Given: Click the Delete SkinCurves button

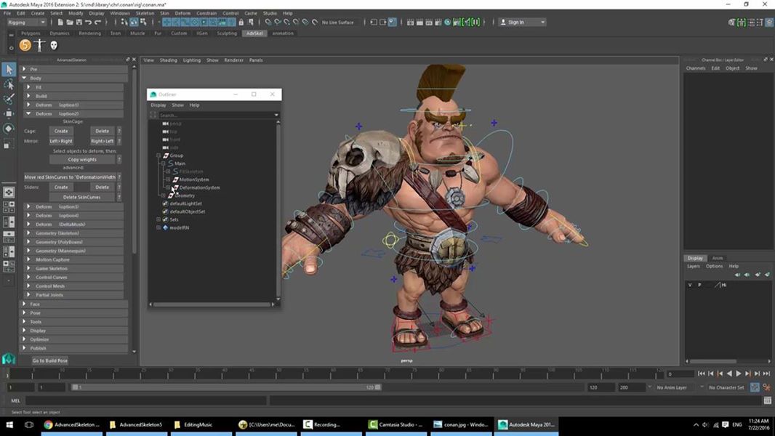Looking at the screenshot, I should [82, 197].
